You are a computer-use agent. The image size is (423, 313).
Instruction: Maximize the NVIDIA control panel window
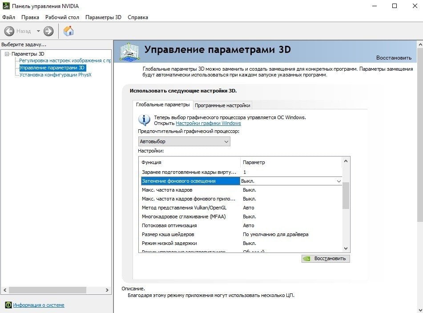tap(395, 6)
